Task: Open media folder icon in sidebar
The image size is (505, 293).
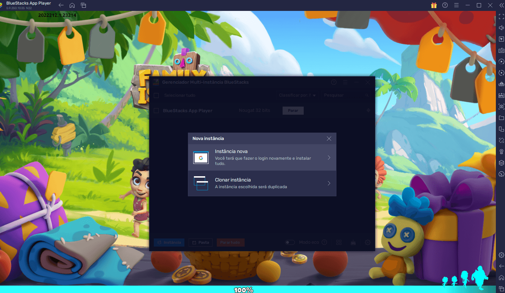Action: tap(501, 118)
